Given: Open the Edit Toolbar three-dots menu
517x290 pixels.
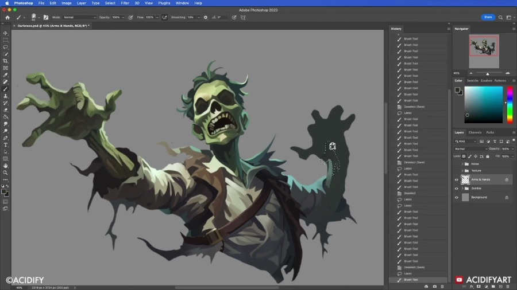Looking at the screenshot, I should click(x=5, y=179).
